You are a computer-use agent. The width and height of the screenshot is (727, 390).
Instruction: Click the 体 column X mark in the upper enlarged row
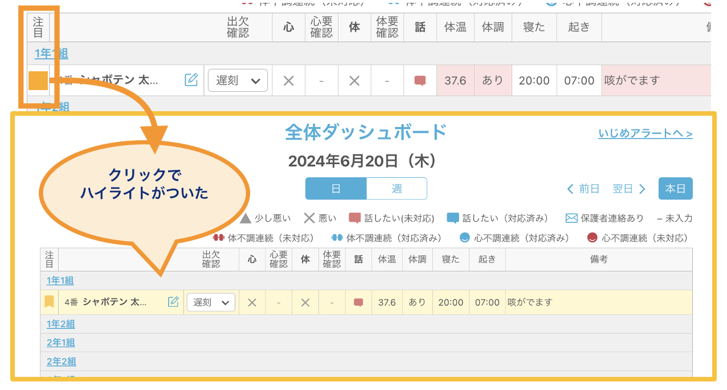coord(354,81)
